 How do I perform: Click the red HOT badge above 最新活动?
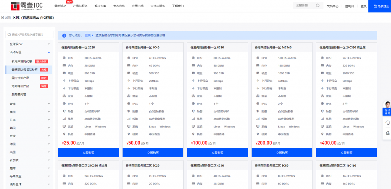point(69,2)
